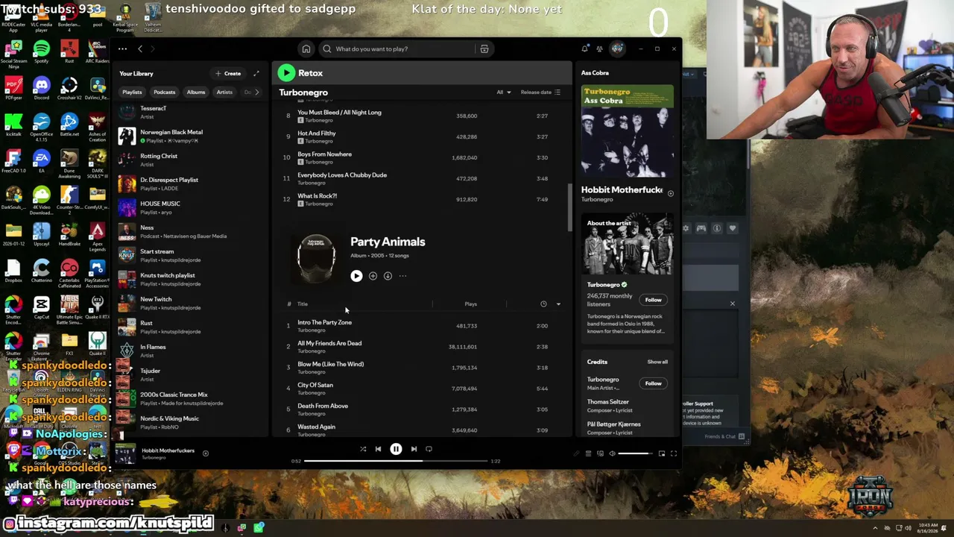Open Hobbit Motherfuckers title in Now Playing panel
Screen dimensions: 954x537
pyautogui.click(x=622, y=190)
